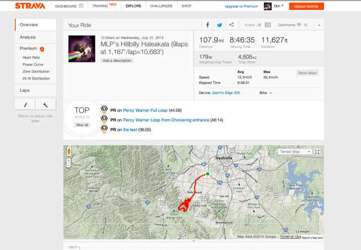Expand the map to fullscreen

tap(318, 152)
